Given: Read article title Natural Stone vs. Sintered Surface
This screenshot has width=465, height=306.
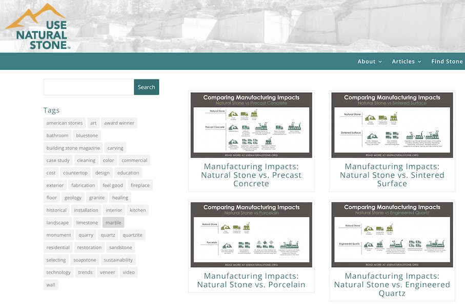Looking at the screenshot, I should [x=392, y=175].
